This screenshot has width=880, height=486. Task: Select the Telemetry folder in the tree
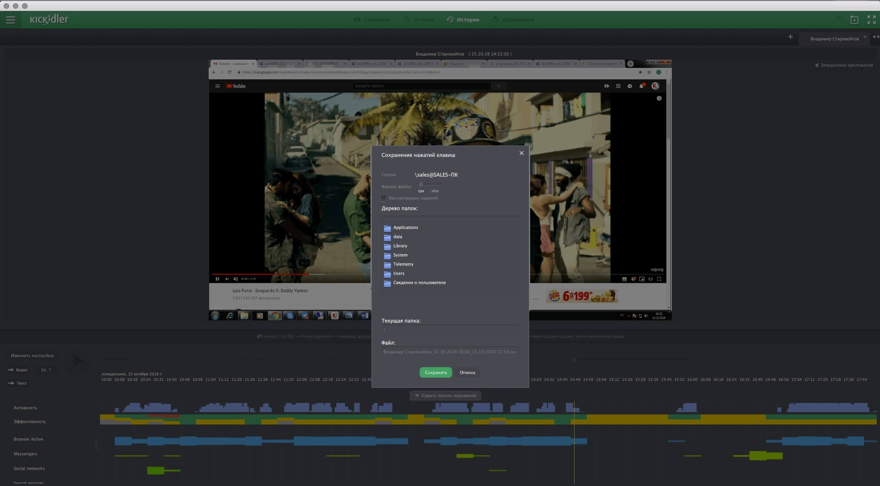[398, 264]
